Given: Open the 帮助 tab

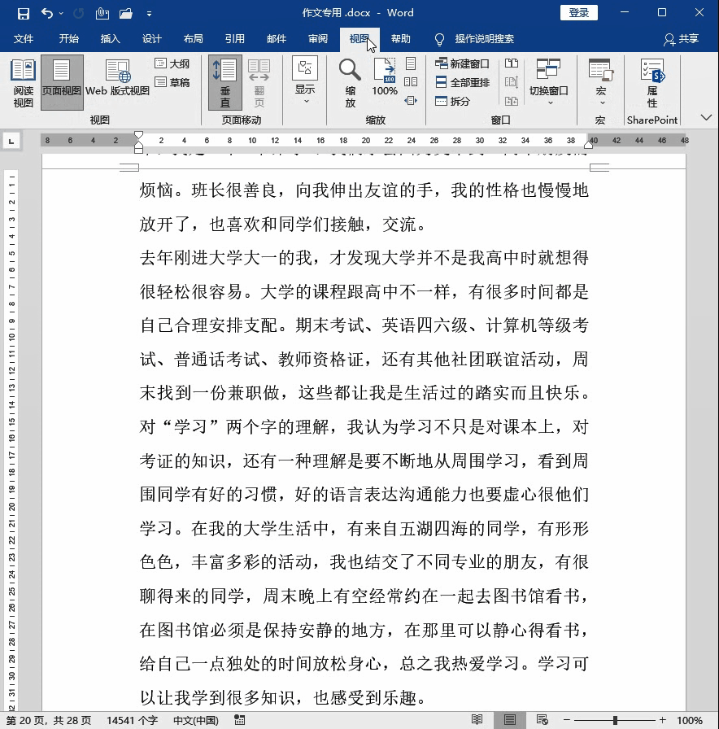Looking at the screenshot, I should point(401,38).
